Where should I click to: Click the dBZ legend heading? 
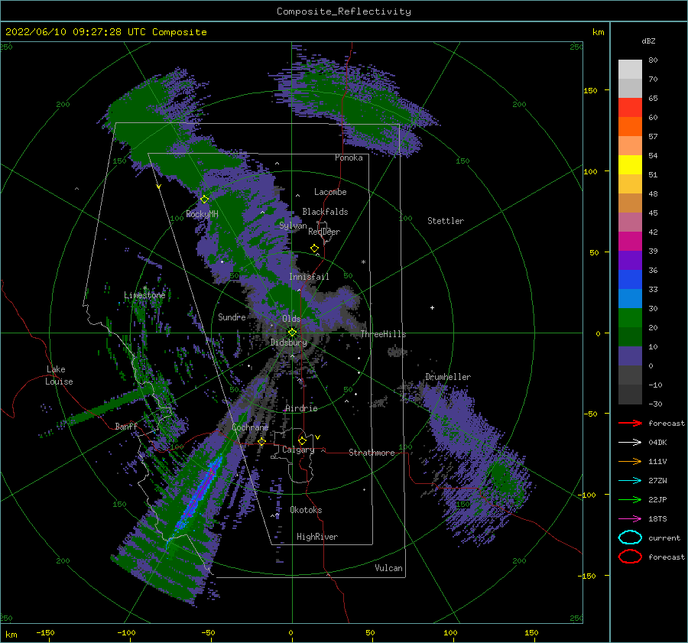648,41
